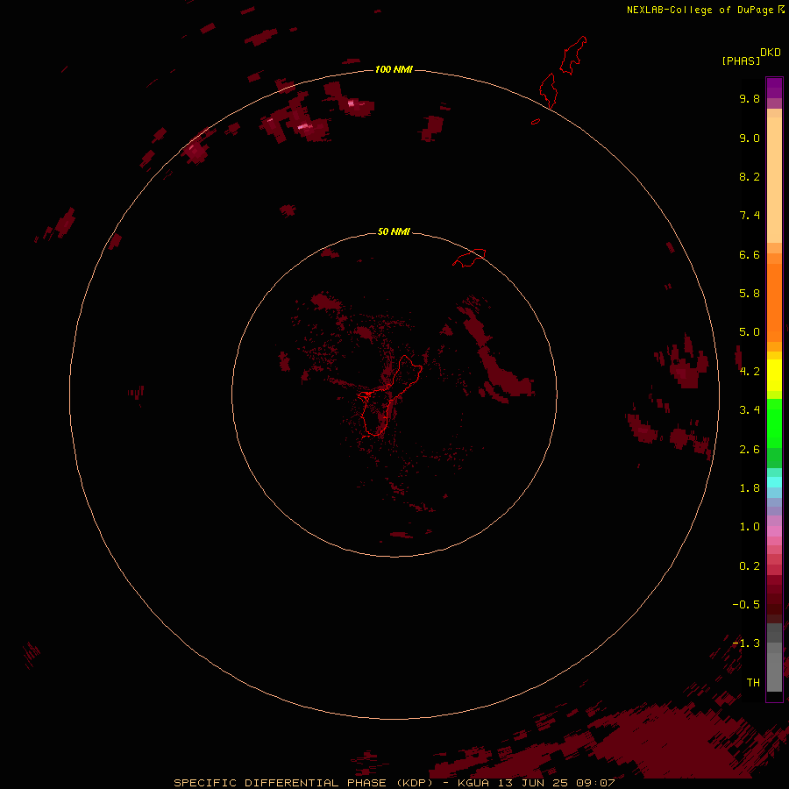Viewport: 789px width, 789px height.
Task: Click the 0.2 color scale value
Action: 750,566
